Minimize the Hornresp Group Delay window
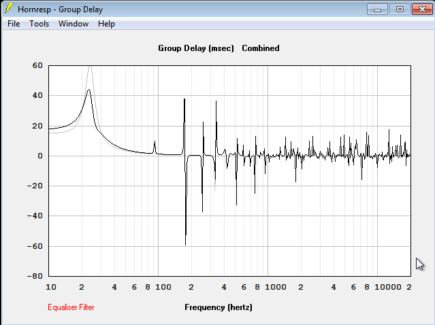 [x=377, y=10]
